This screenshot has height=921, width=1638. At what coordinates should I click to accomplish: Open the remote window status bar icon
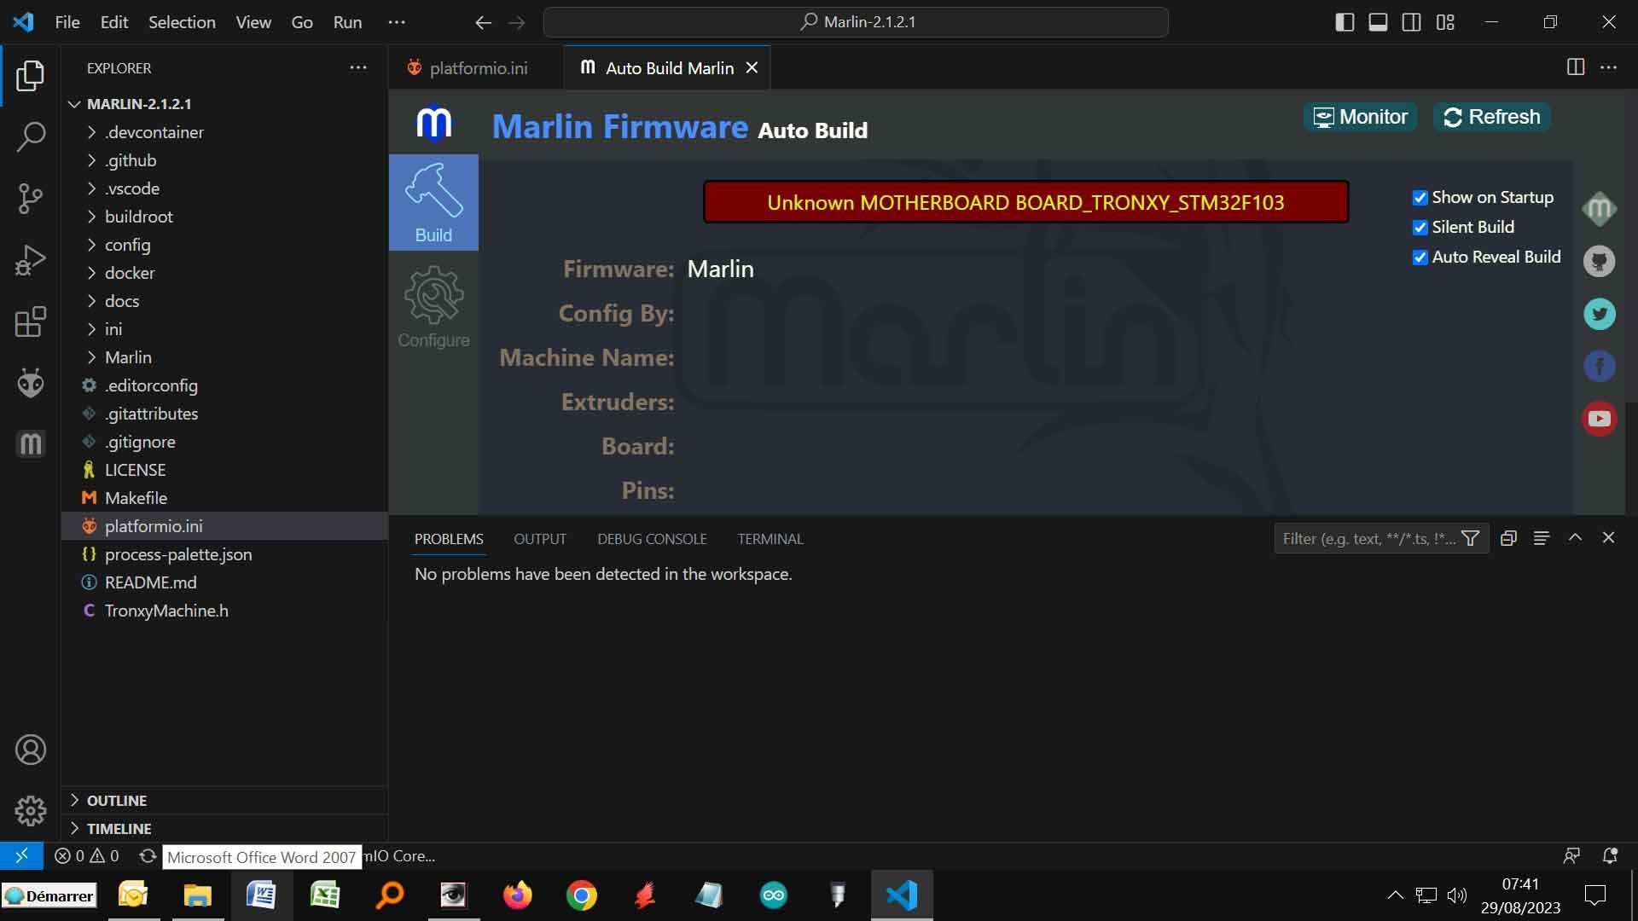pos(21,855)
